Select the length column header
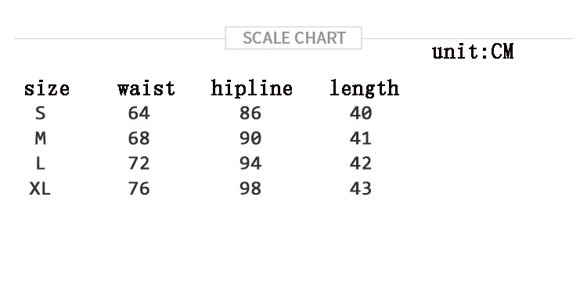Viewport: 587px width, 308px height. tap(364, 88)
